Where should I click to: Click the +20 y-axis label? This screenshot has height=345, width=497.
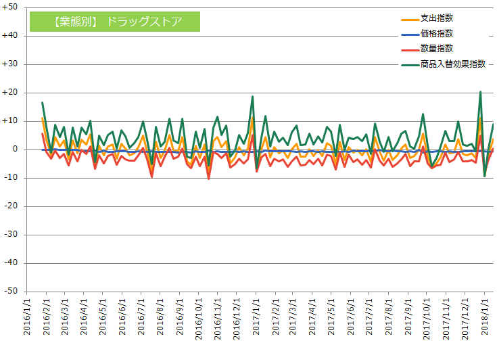point(9,92)
